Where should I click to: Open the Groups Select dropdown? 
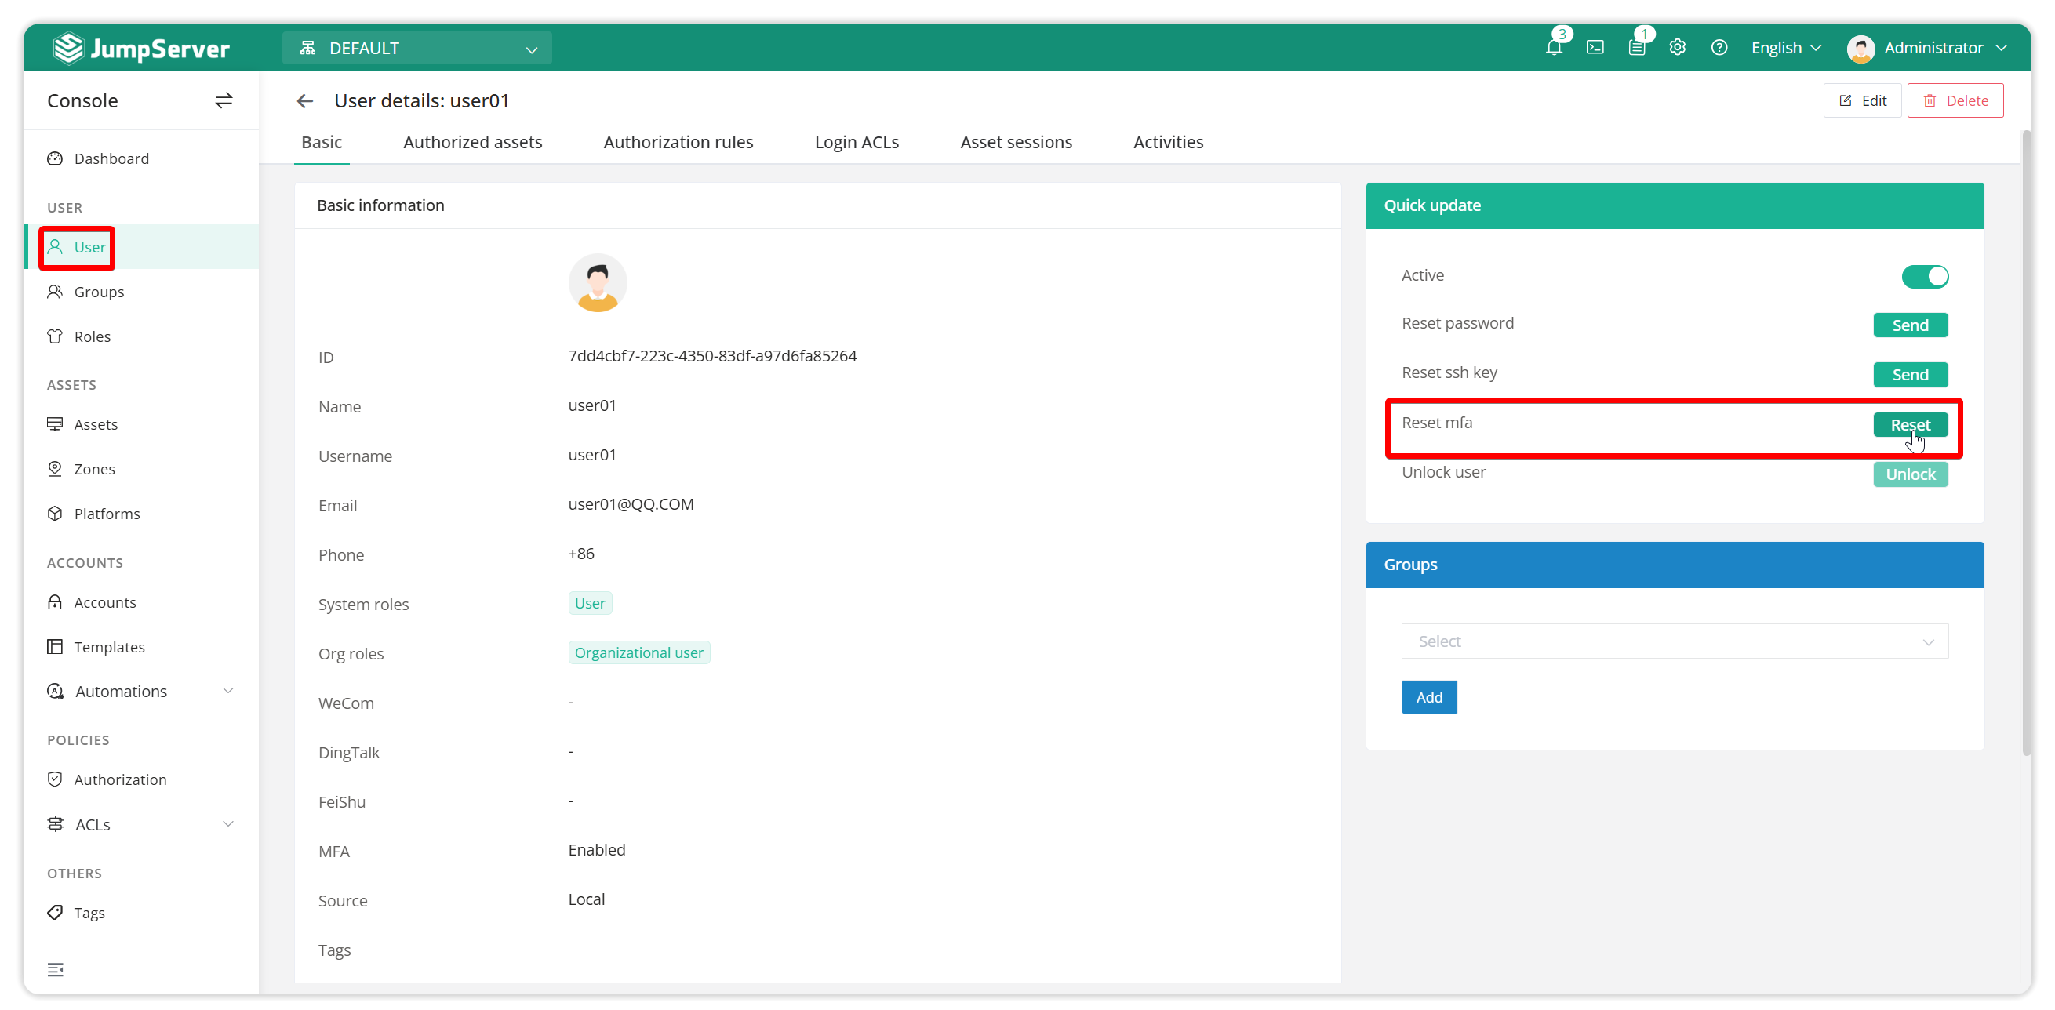[1675, 641]
